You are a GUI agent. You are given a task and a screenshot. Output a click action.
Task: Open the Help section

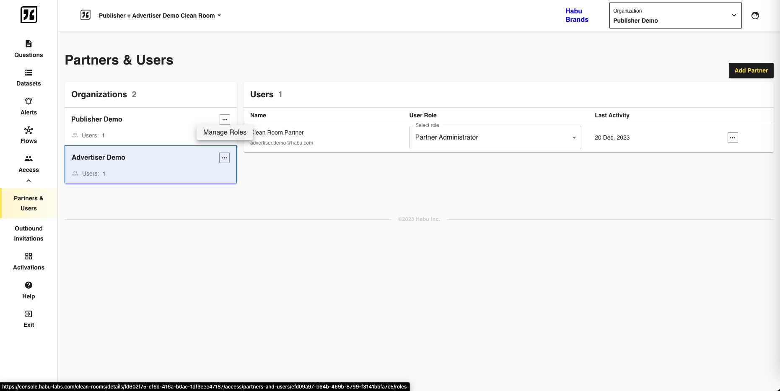(x=29, y=290)
